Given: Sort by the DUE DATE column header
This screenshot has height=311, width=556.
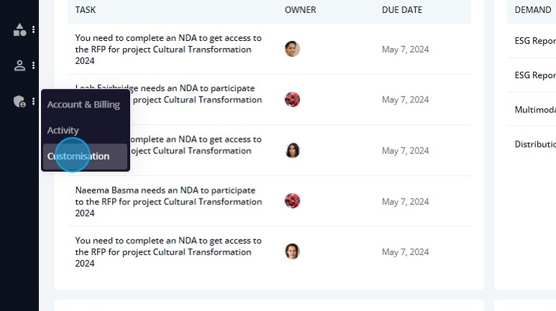Looking at the screenshot, I should point(402,10).
